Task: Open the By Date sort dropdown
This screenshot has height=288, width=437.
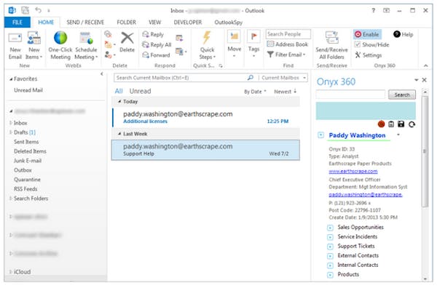Action: (x=255, y=92)
